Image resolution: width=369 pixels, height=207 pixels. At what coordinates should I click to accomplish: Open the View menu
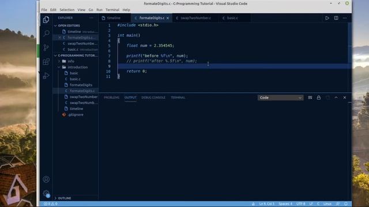pos(81,10)
